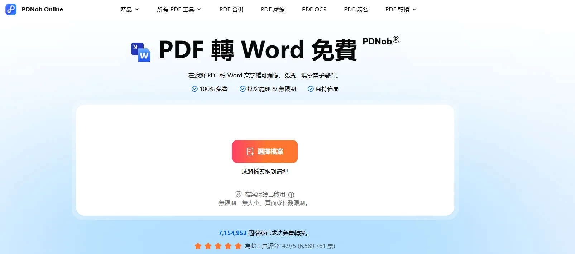Click the 在線將 PDF 轉 Word subtitle text

point(265,75)
